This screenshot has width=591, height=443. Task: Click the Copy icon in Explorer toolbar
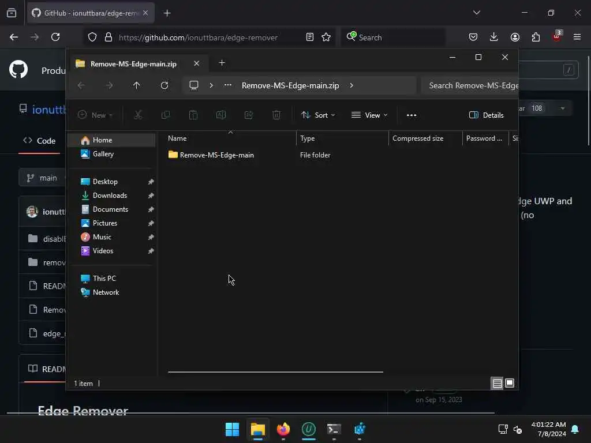[x=166, y=115]
